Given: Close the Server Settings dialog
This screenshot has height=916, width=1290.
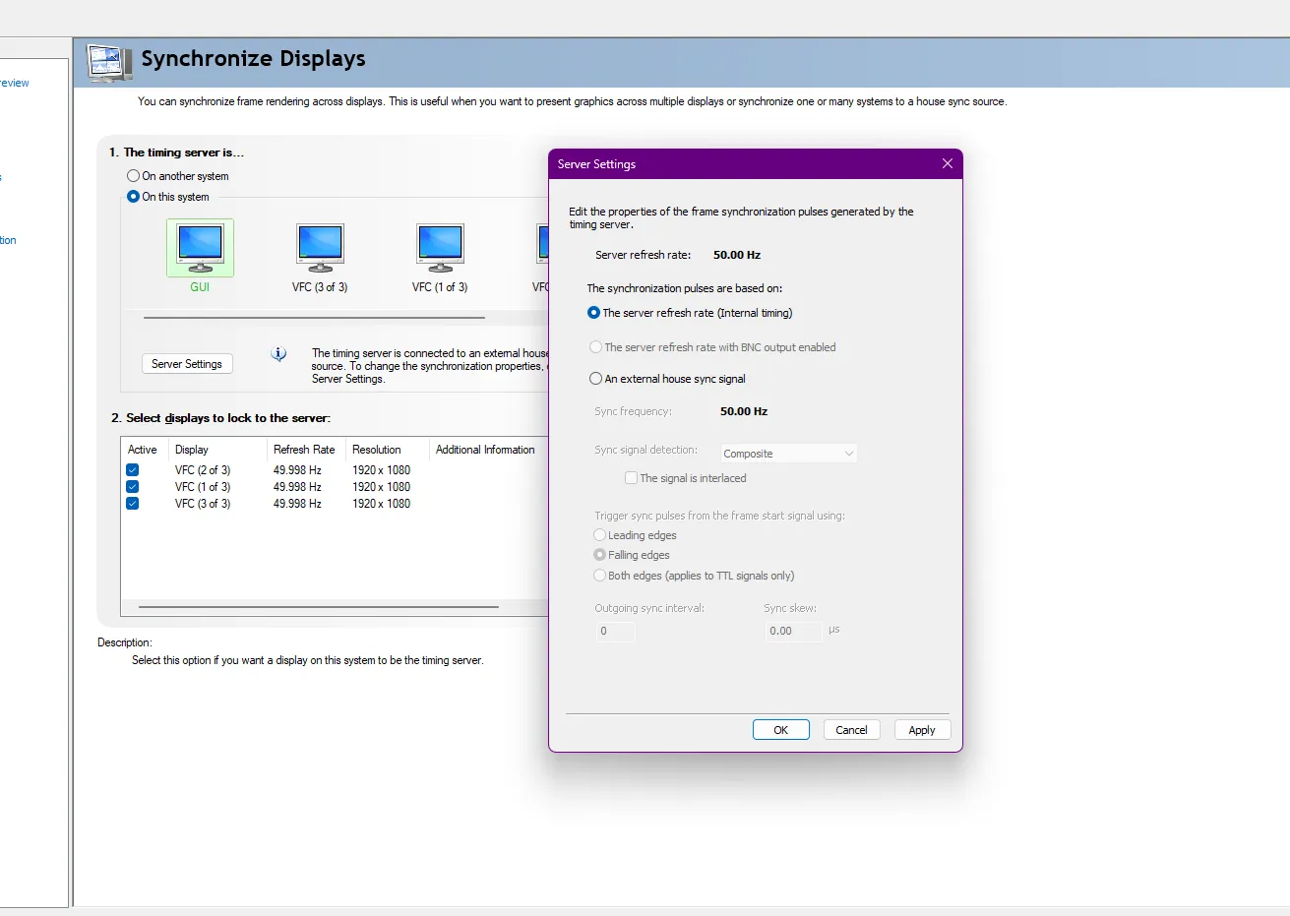Looking at the screenshot, I should coord(947,164).
